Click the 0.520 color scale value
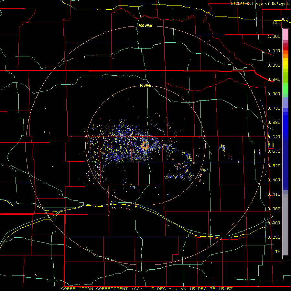Image resolution: width=291 pixels, height=291 pixels. 274,166
